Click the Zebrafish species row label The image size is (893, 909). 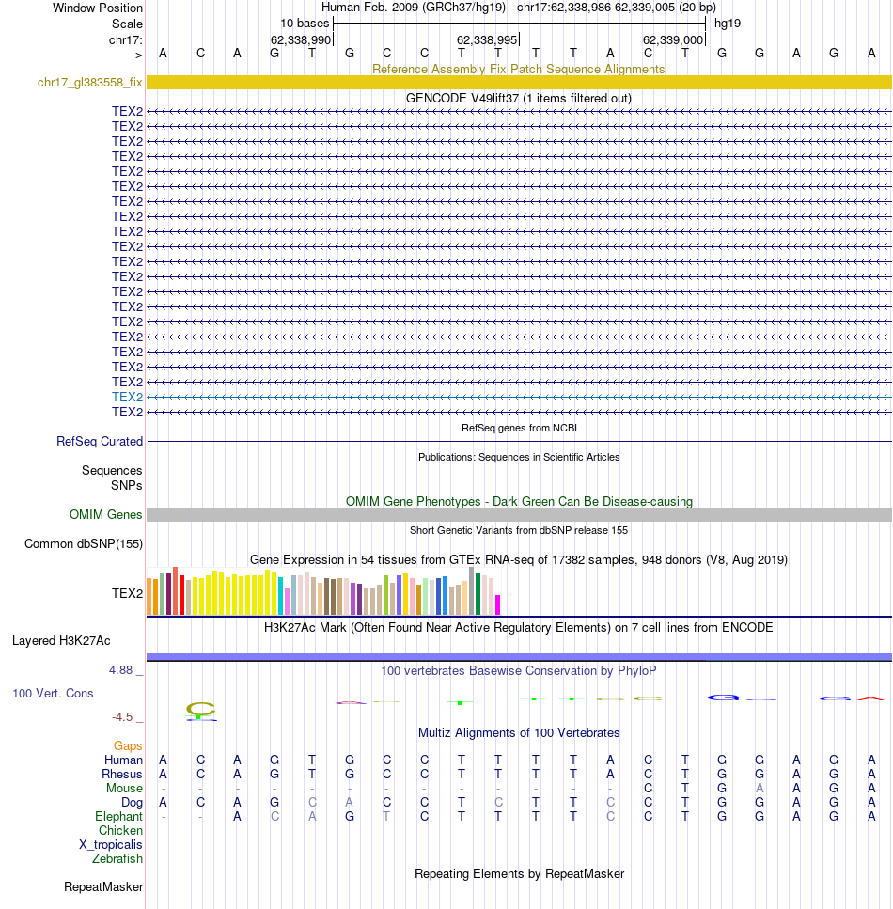point(117,858)
